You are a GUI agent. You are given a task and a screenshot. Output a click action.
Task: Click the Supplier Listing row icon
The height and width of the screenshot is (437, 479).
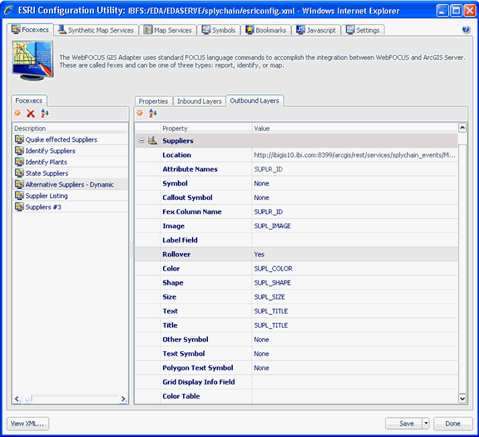pyautogui.click(x=19, y=195)
